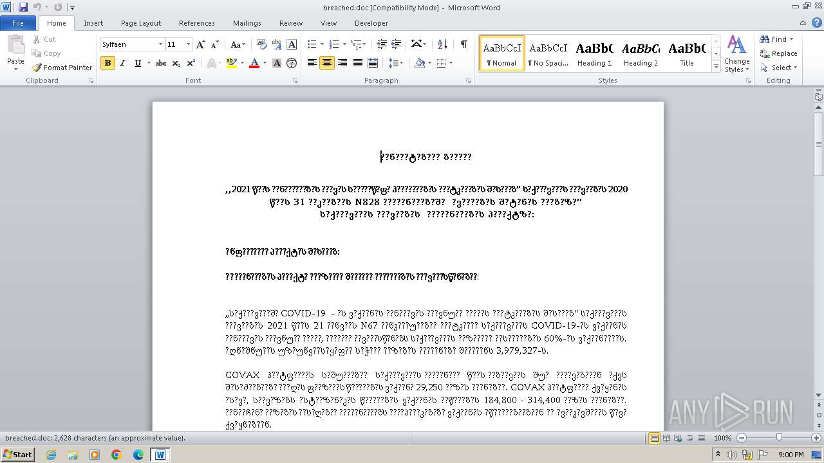
Task: Click the Font Color red swatch
Action: pos(254,63)
